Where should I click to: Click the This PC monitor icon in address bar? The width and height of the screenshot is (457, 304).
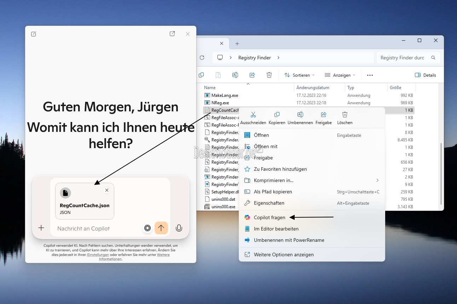[220, 58]
